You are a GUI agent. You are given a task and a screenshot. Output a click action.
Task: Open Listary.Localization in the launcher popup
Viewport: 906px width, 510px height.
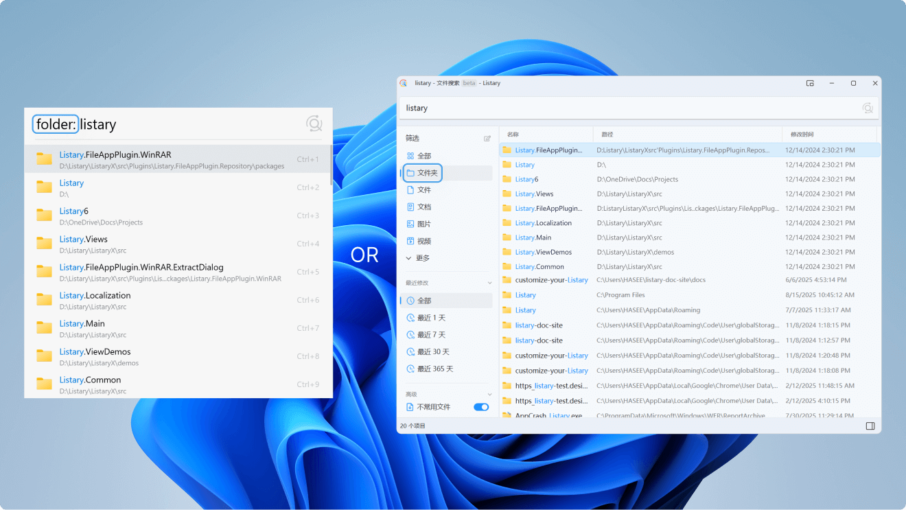[177, 300]
